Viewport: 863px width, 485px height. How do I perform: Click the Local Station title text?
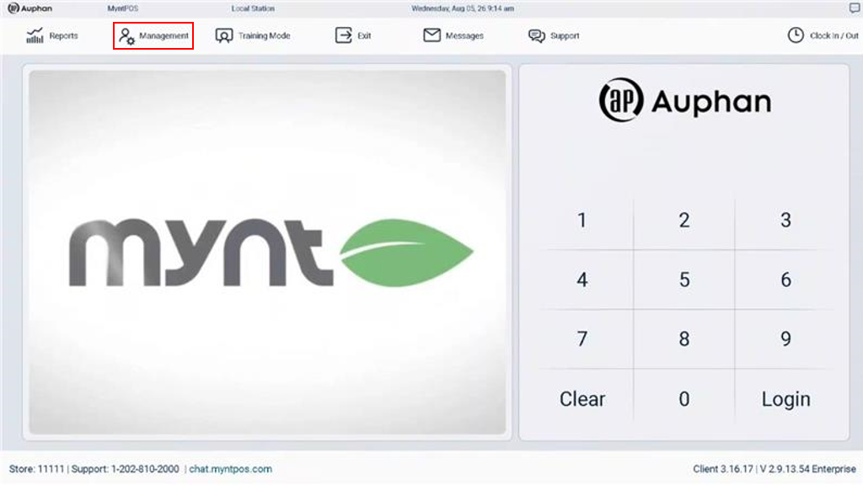click(x=253, y=8)
